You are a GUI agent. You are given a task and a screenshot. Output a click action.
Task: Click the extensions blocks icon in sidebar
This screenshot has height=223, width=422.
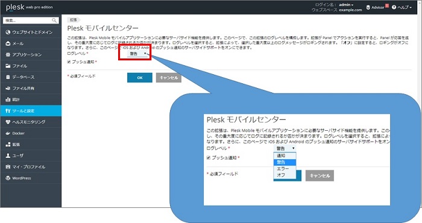(8, 145)
